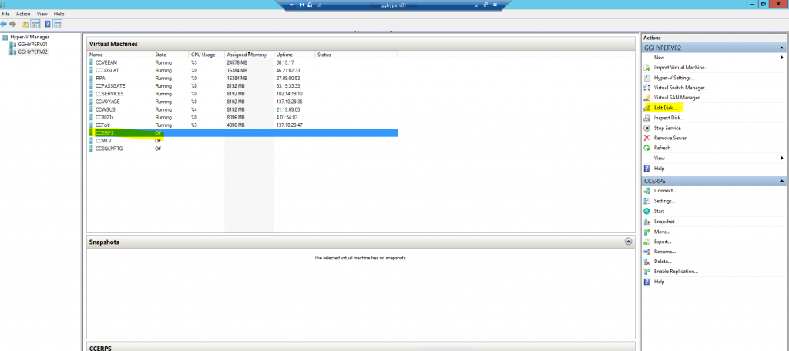Expand the New submenu arrow
This screenshot has height=351, width=789.
[782, 58]
